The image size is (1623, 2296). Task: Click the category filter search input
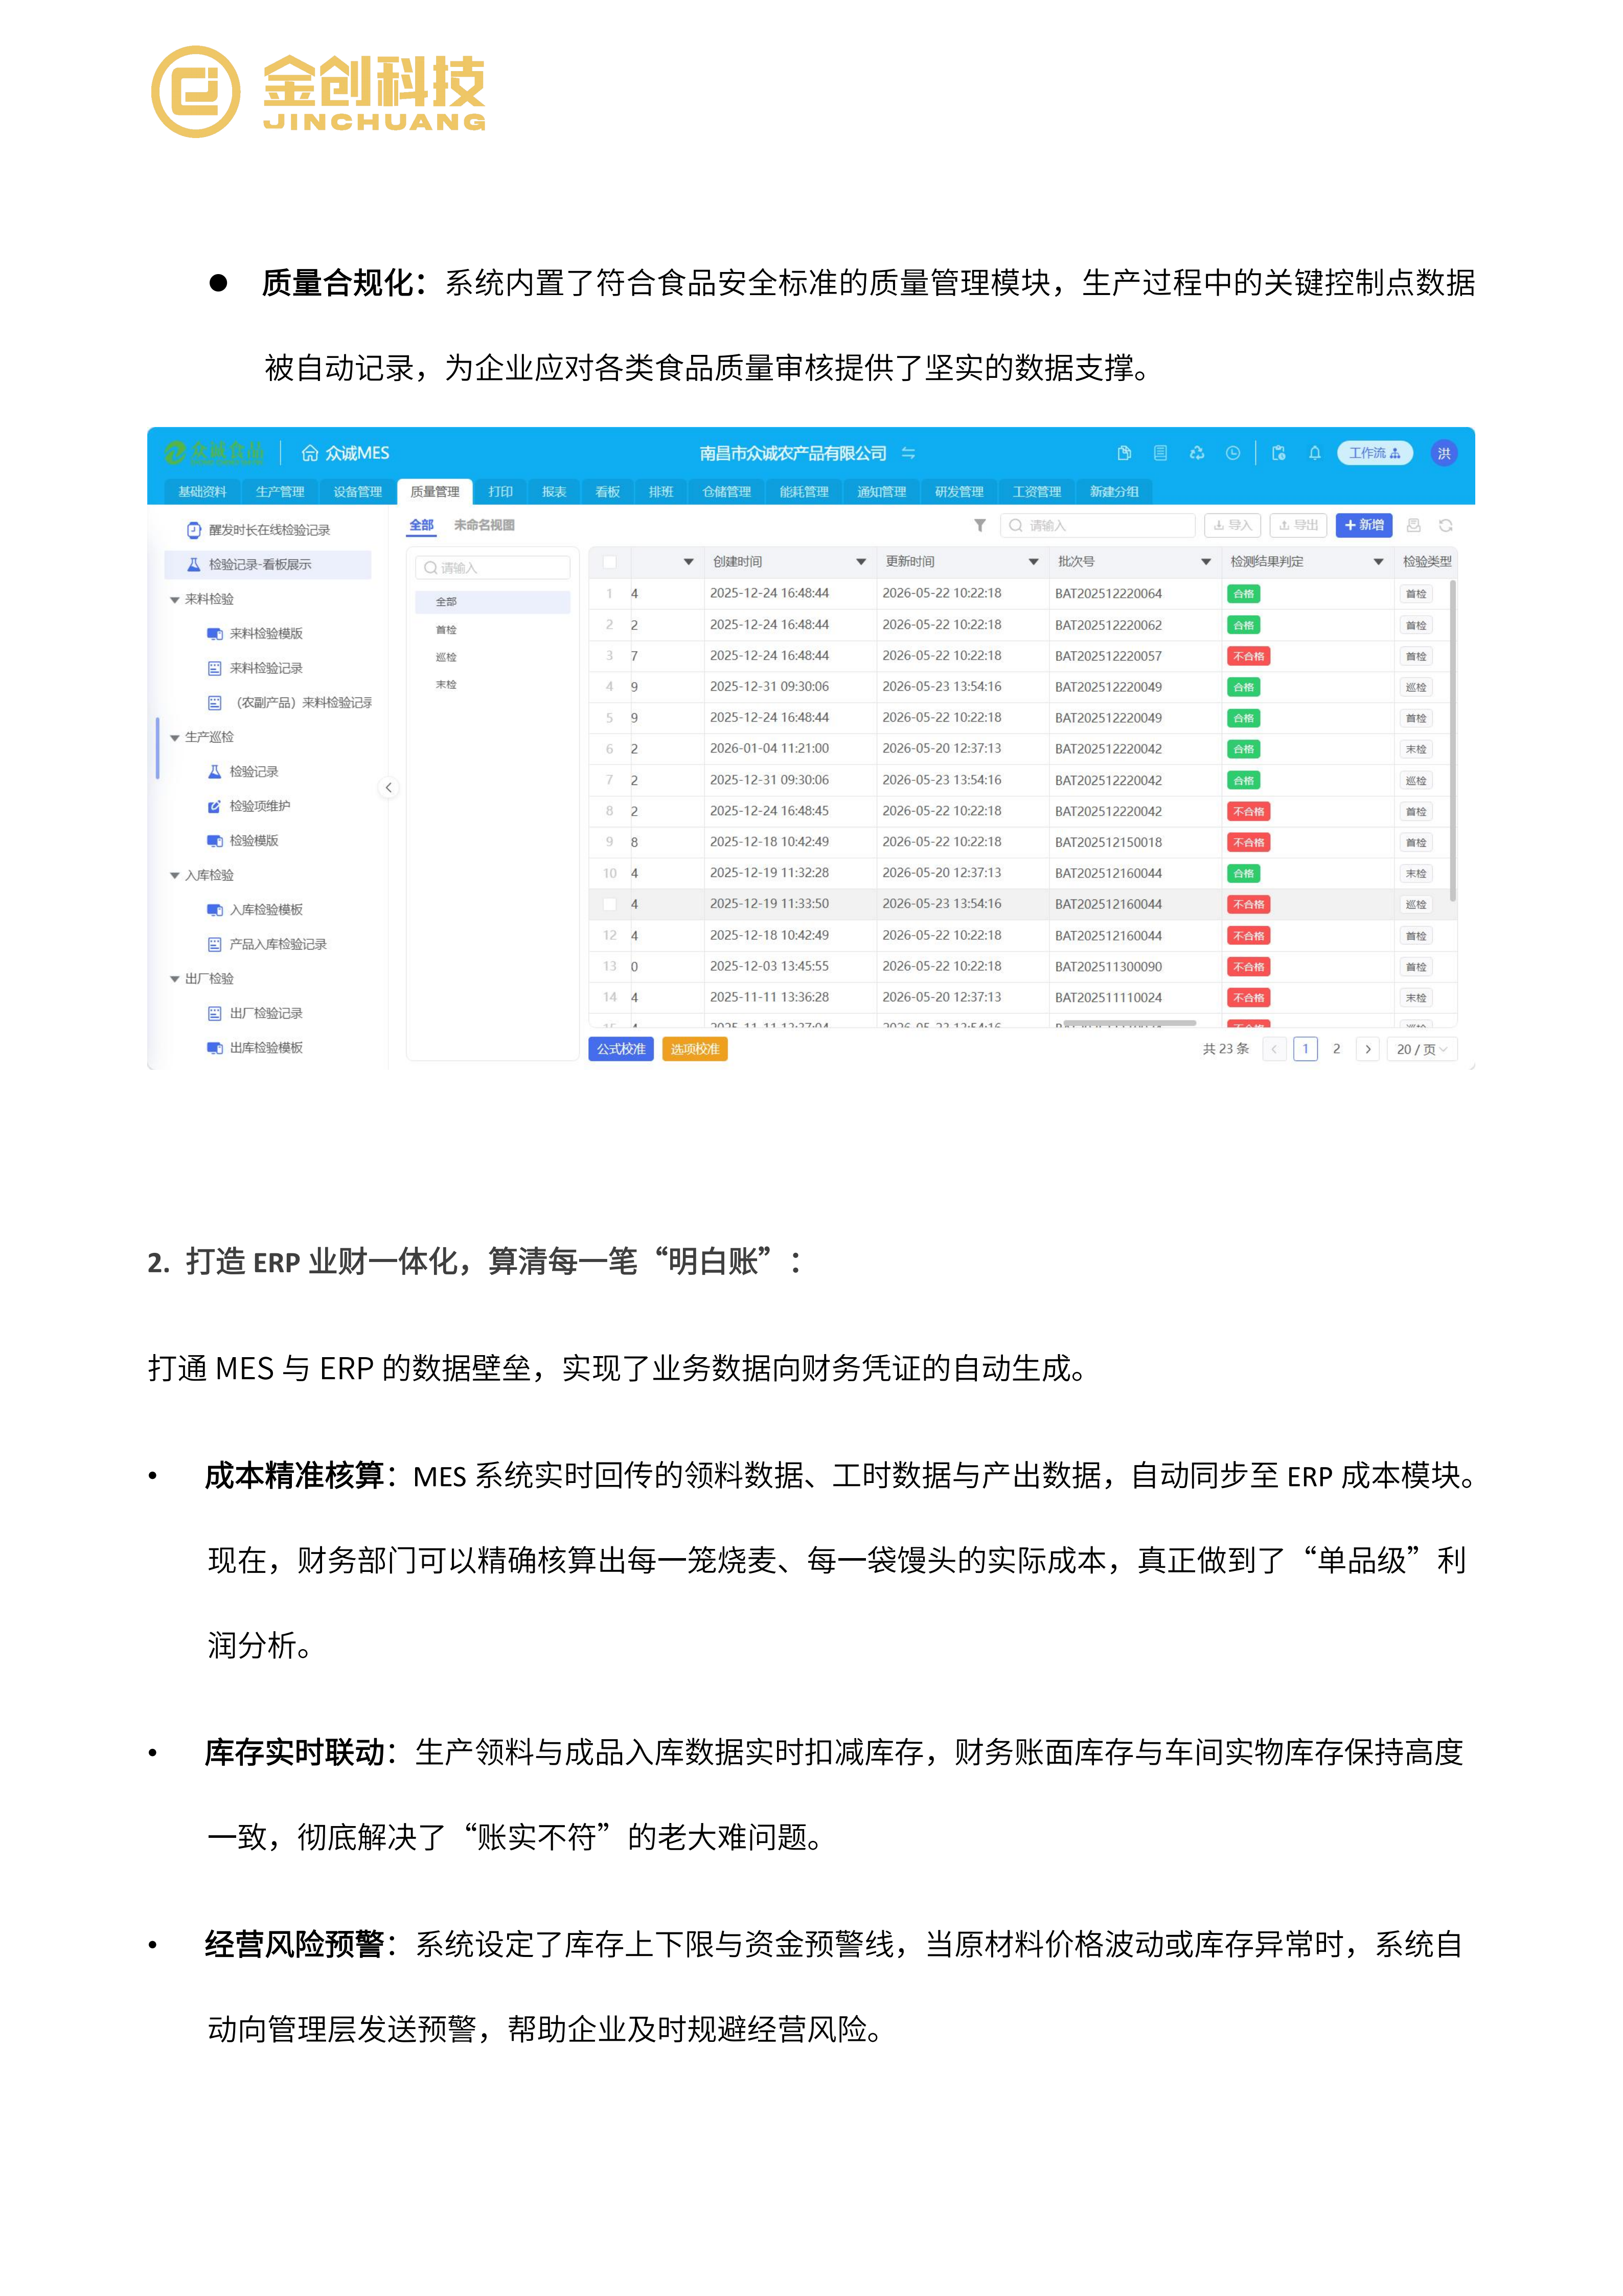point(494,568)
